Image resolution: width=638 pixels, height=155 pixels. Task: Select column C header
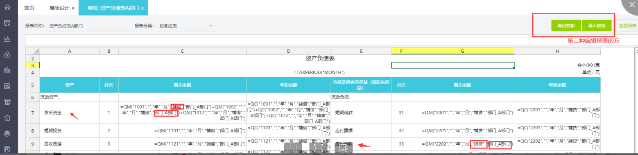click(182, 51)
